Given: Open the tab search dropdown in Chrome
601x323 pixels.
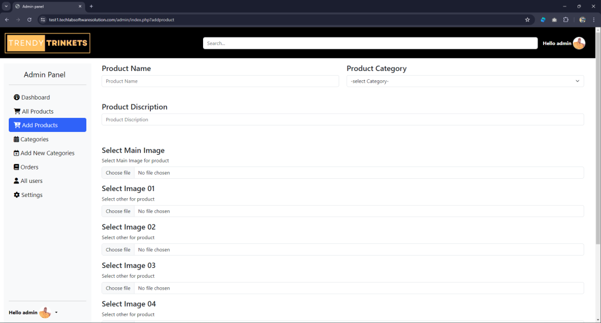Looking at the screenshot, I should [x=6, y=6].
